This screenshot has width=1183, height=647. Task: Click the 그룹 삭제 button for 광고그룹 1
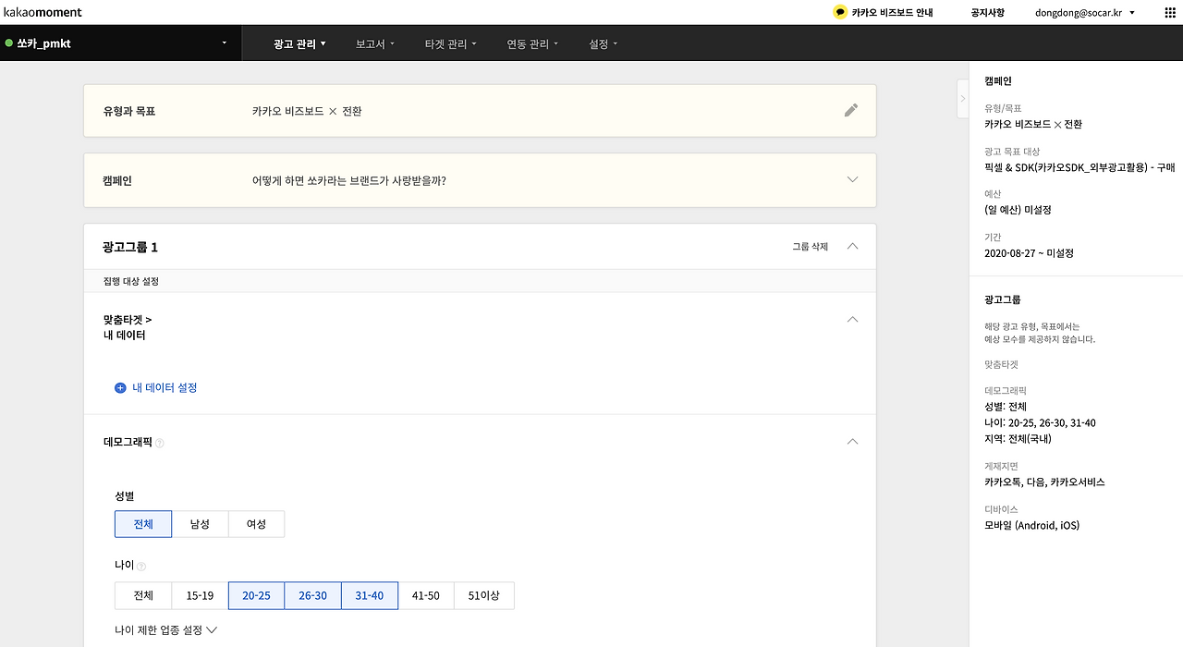(x=810, y=247)
